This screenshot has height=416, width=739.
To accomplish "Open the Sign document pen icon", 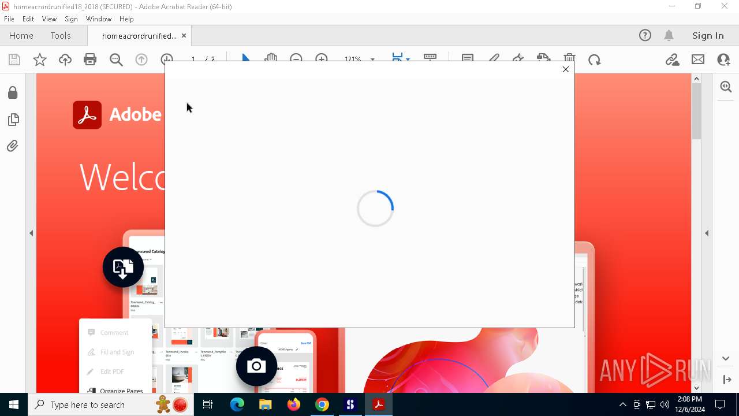I will (x=518, y=58).
